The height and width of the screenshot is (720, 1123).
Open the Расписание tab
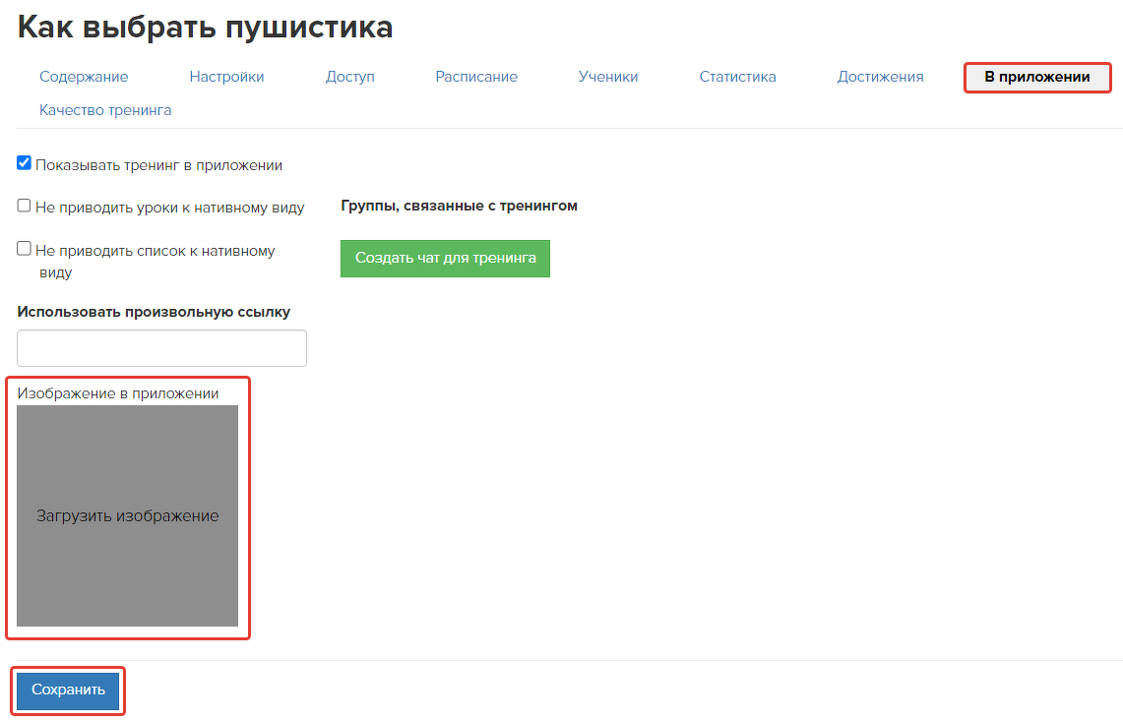click(476, 77)
